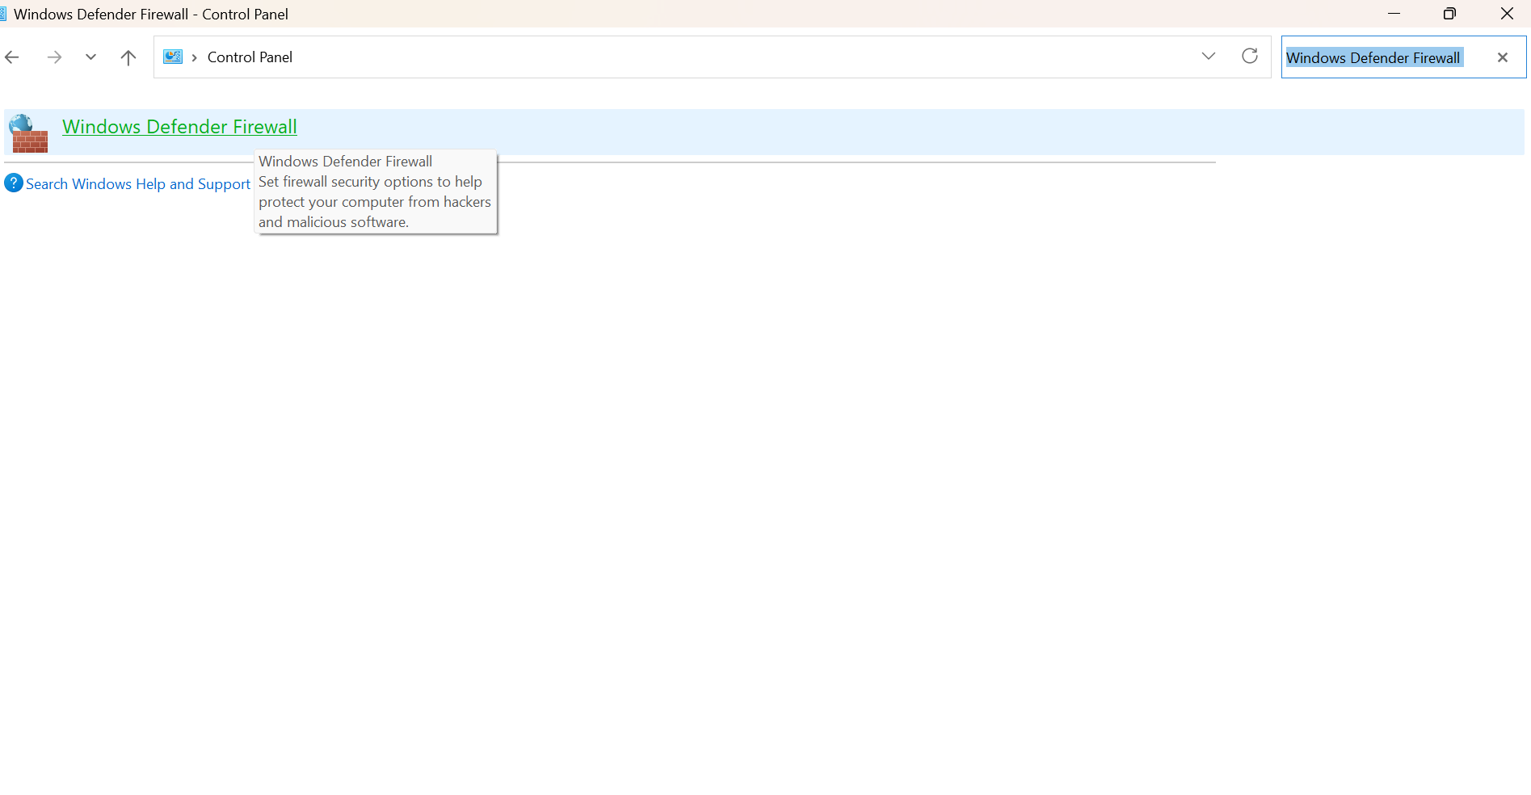Click the firewall brick wall icon
Image resolution: width=1531 pixels, height=795 pixels.
click(29, 133)
